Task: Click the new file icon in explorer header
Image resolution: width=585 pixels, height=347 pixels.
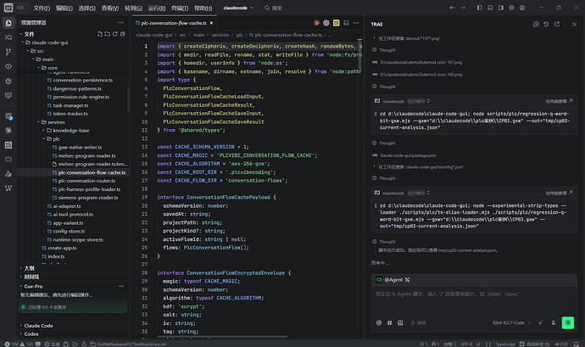Action: [99, 34]
